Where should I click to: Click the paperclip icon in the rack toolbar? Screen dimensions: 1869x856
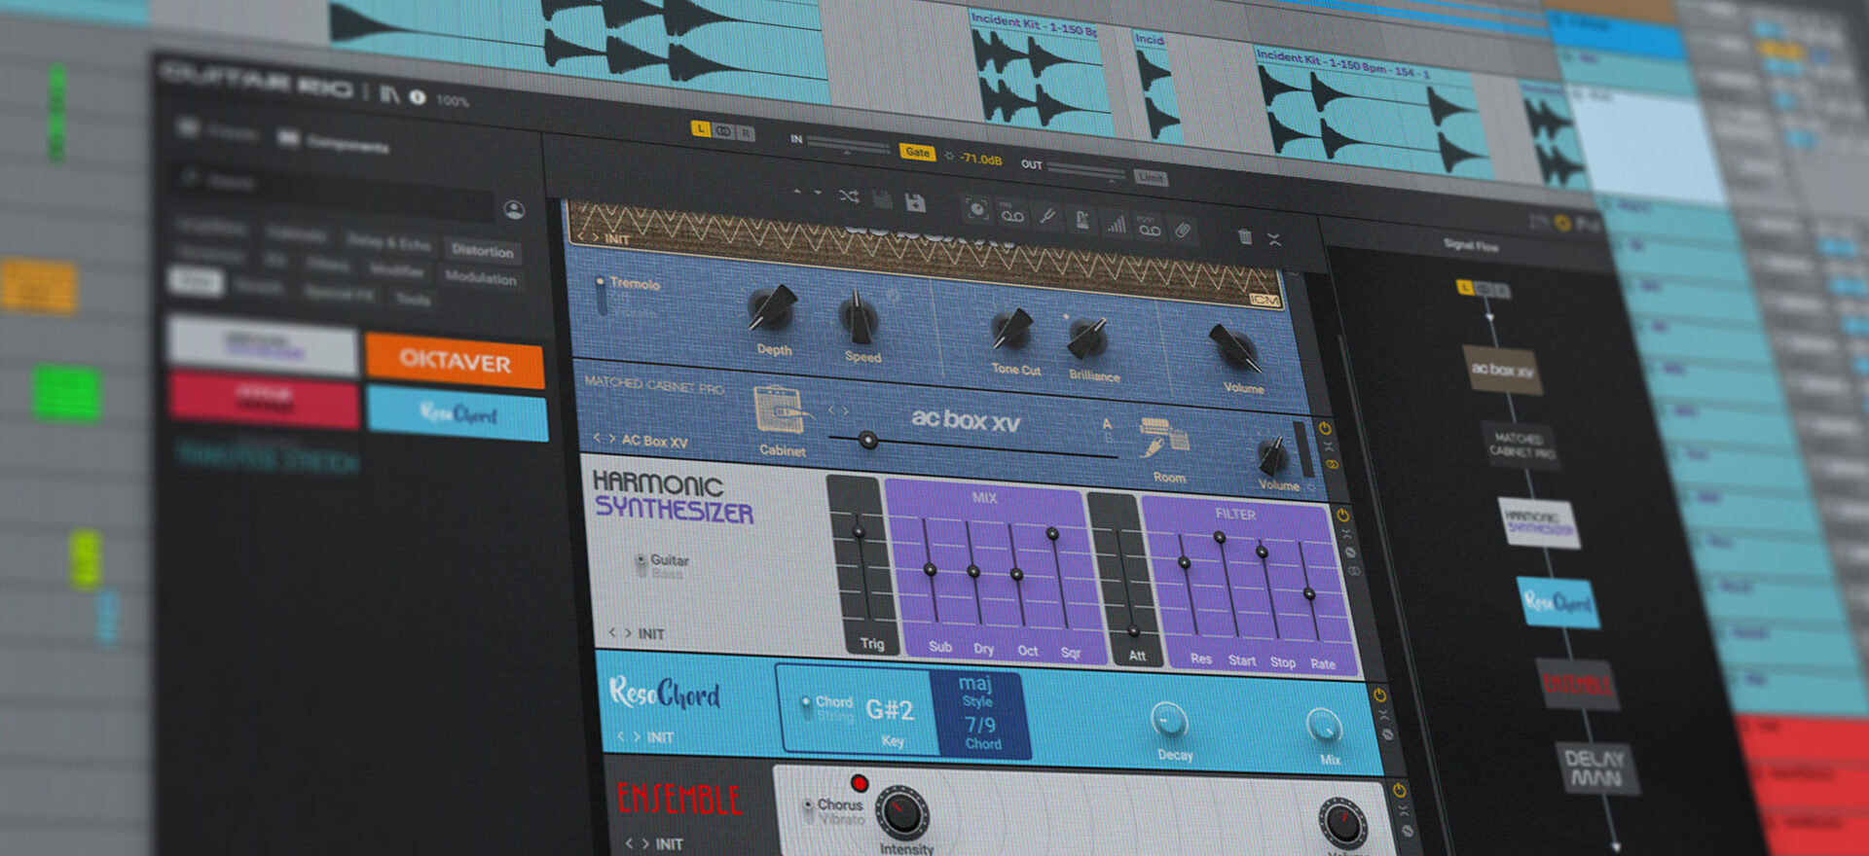pyautogui.click(x=1183, y=231)
